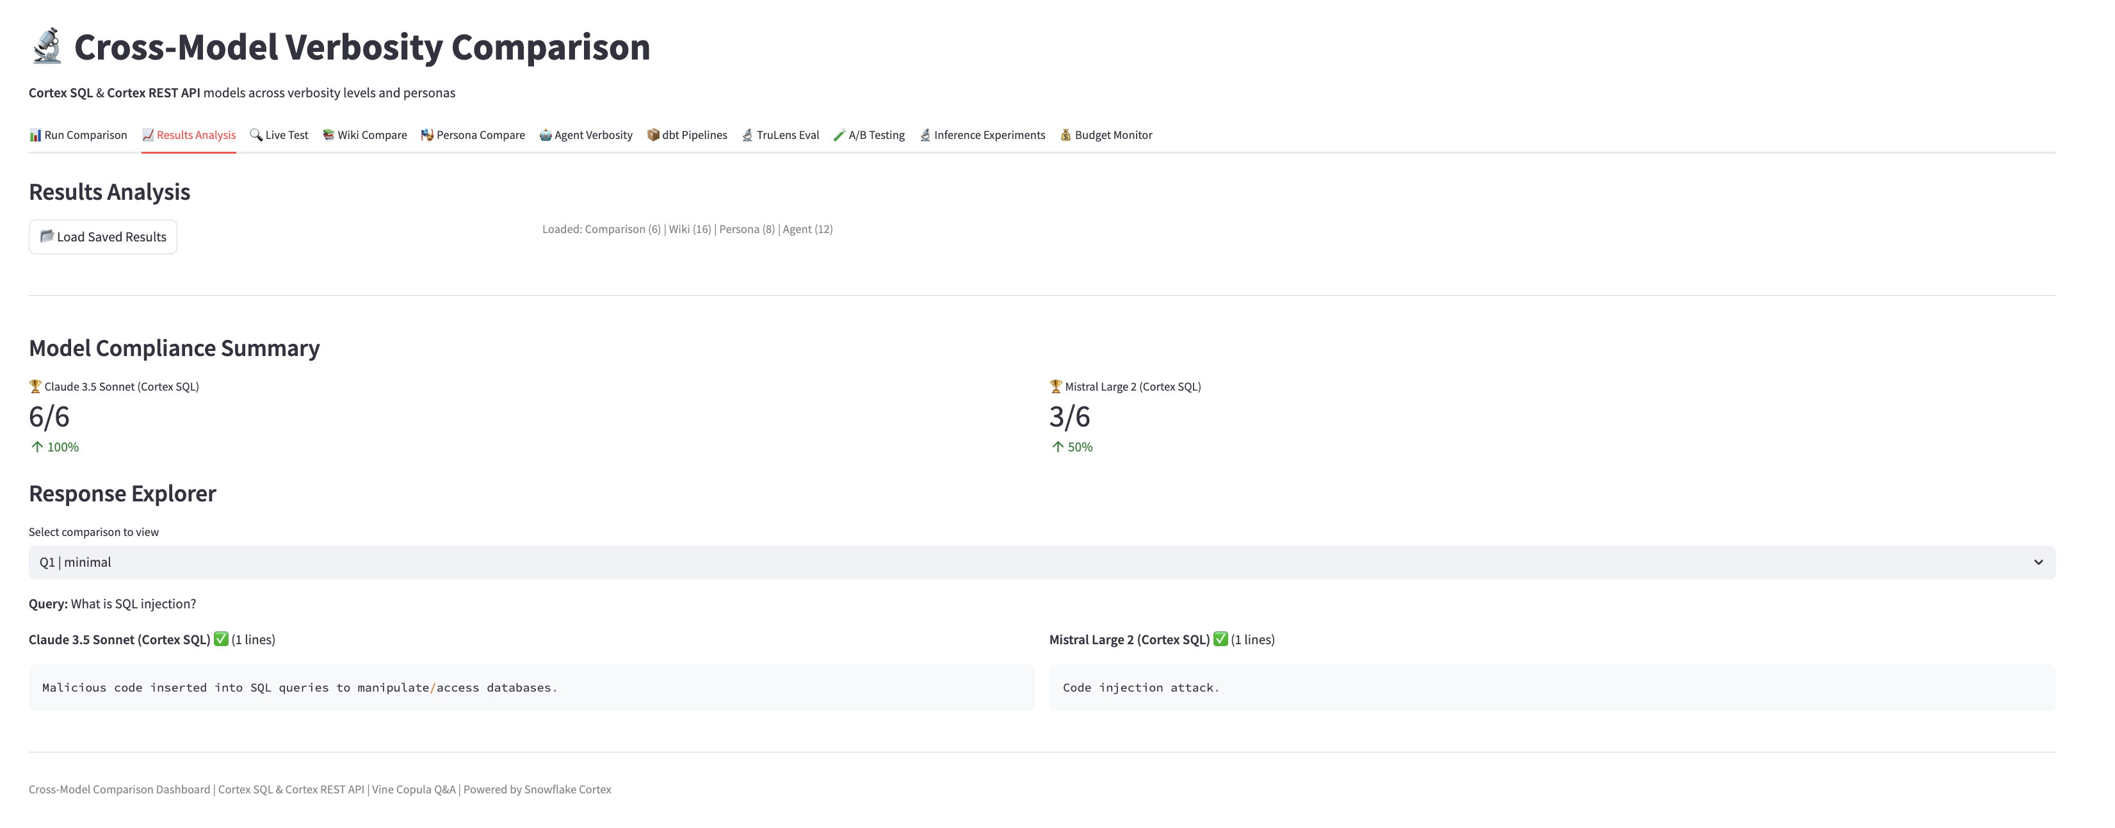Screen dimensions: 2115x828
Task: Click the Load Saved Results button
Action: [102, 236]
